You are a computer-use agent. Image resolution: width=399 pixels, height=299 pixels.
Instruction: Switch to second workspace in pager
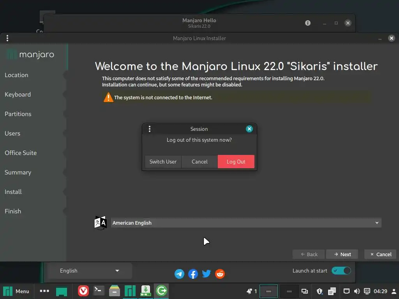point(289,291)
